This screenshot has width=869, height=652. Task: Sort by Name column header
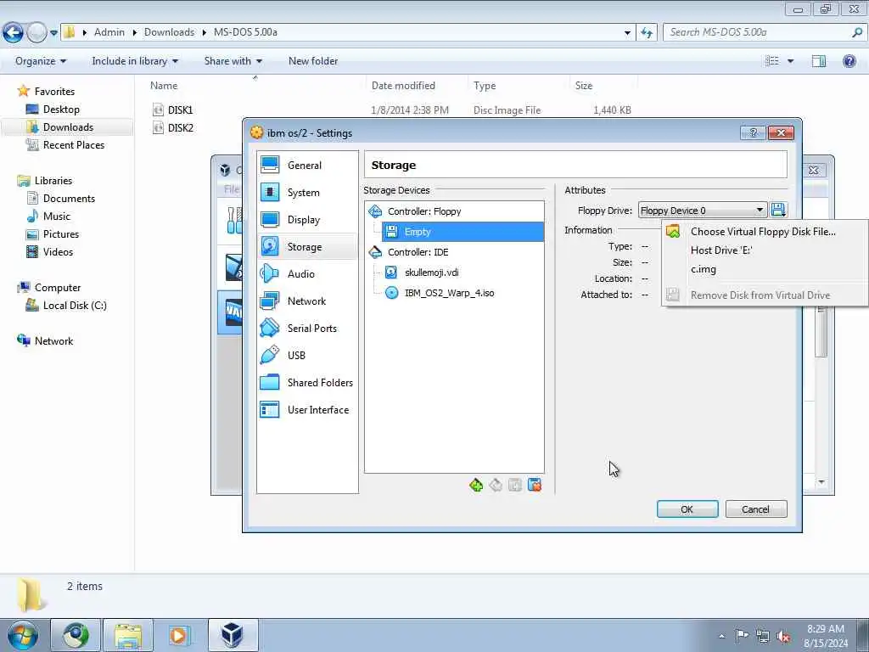coord(164,86)
